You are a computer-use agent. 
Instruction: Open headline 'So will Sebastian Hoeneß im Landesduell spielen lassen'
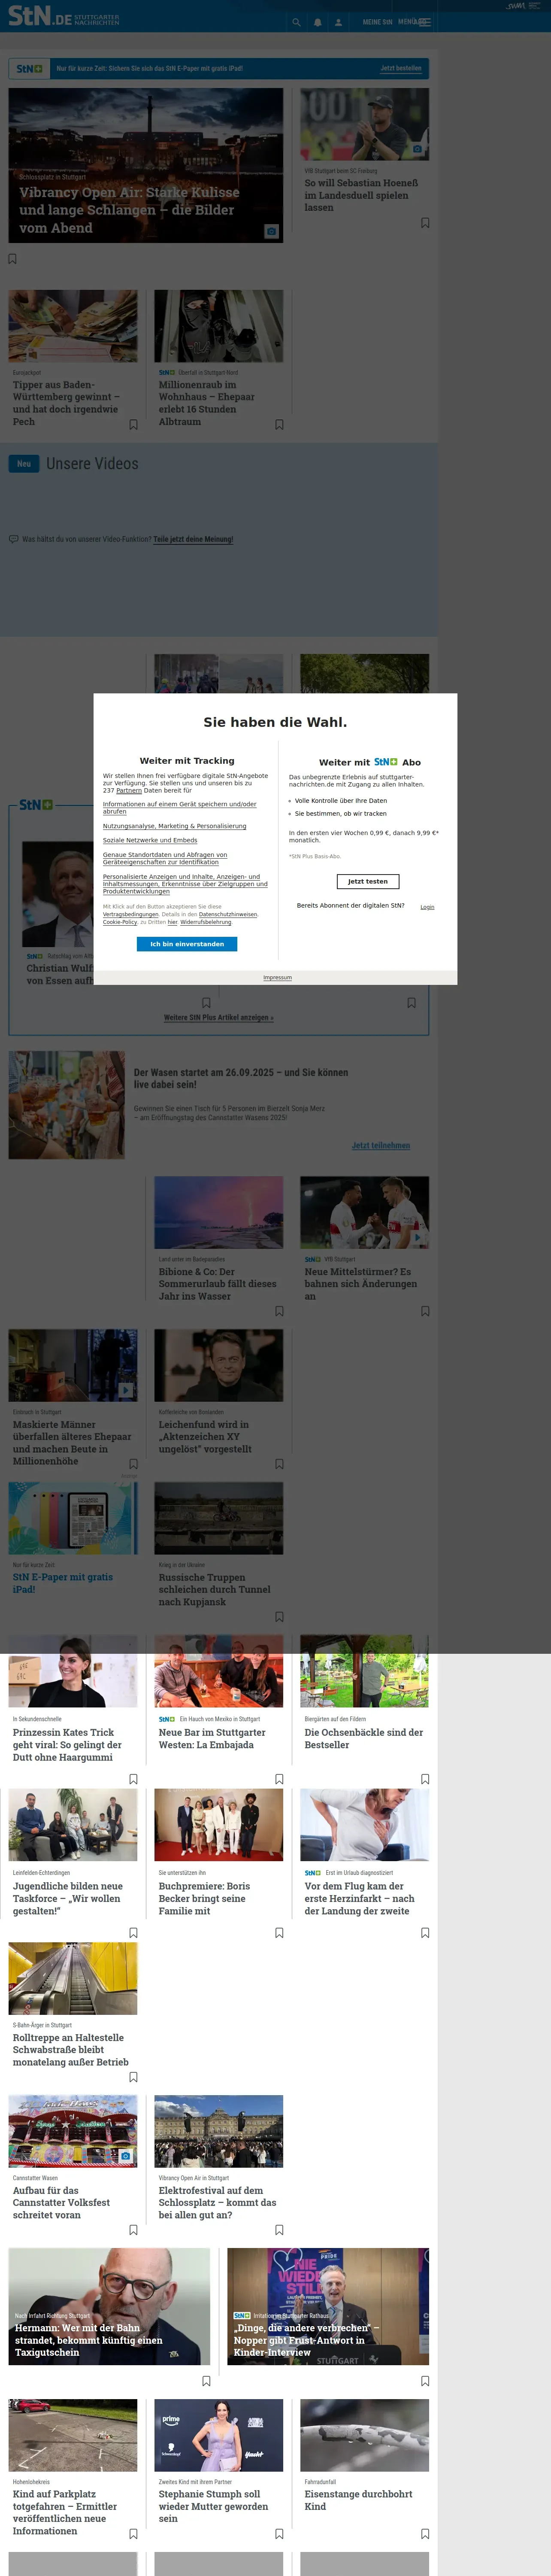pyautogui.click(x=362, y=195)
